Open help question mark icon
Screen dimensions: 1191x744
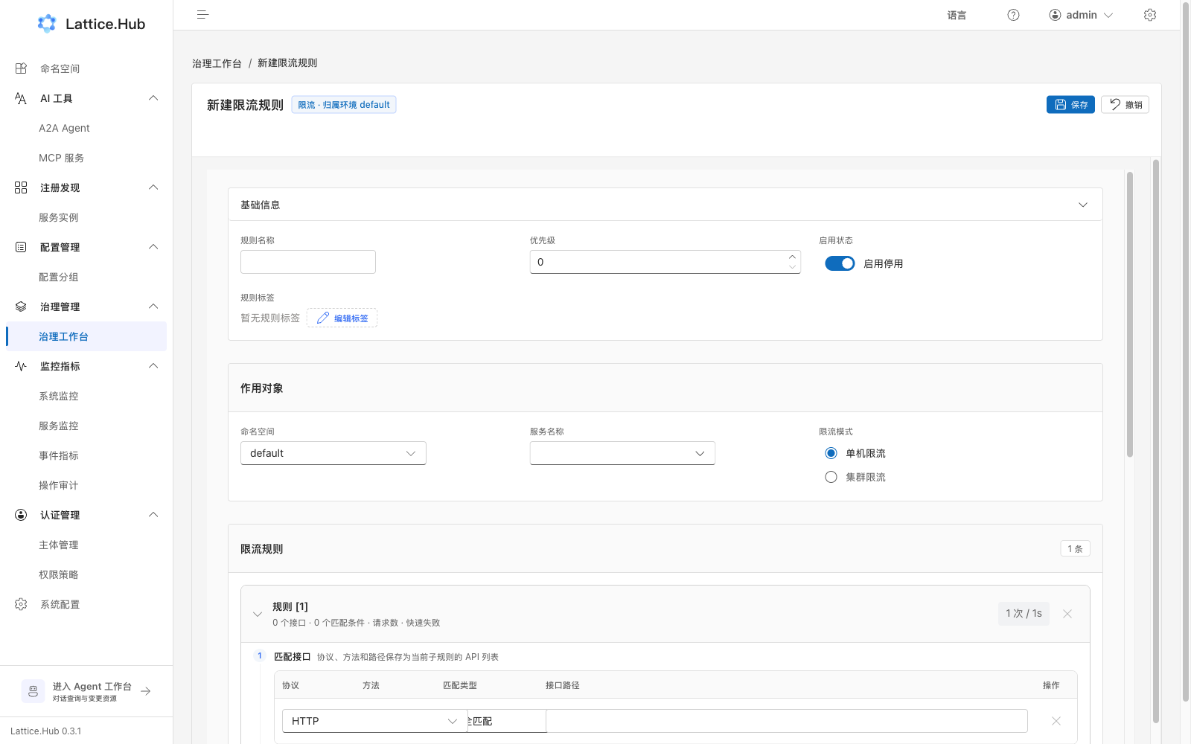pyautogui.click(x=1013, y=15)
